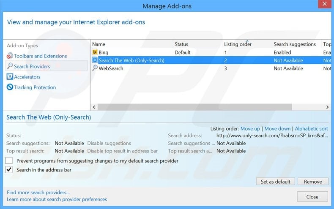Image resolution: width=334 pixels, height=209 pixels.
Task: Select the WebSearch row name
Action: (x=111, y=68)
